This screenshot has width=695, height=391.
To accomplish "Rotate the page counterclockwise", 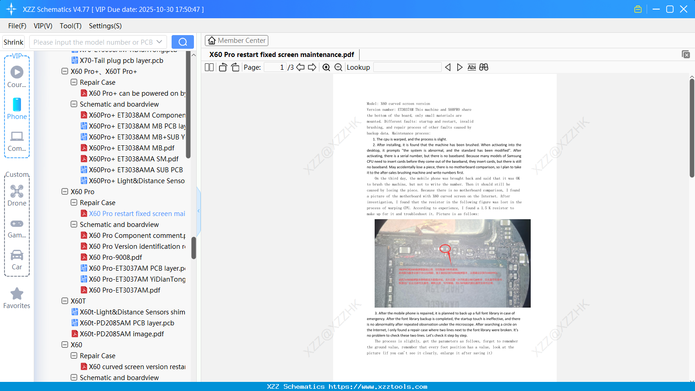I will 223,67.
